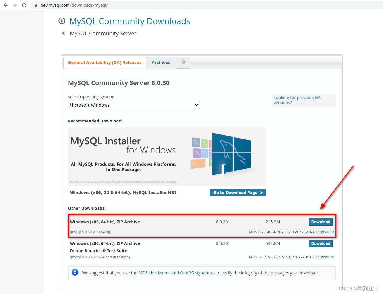Open MySQL Community Downloads heading link
Image resolution: width=383 pixels, height=294 pixels.
tap(130, 21)
